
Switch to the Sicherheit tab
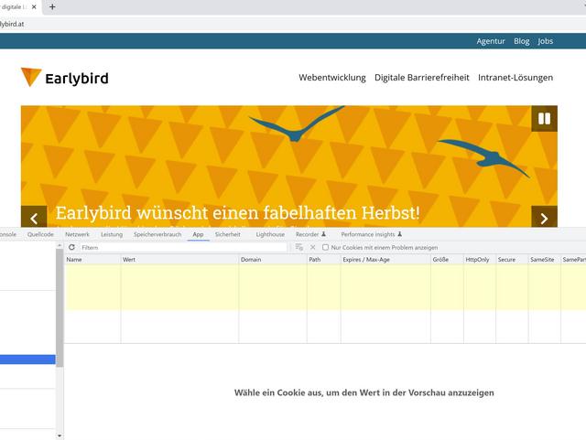click(228, 234)
